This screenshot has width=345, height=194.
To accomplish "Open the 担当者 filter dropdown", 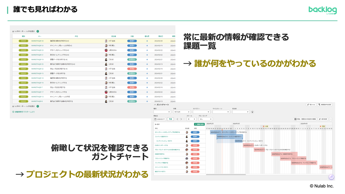I will click(241, 112).
